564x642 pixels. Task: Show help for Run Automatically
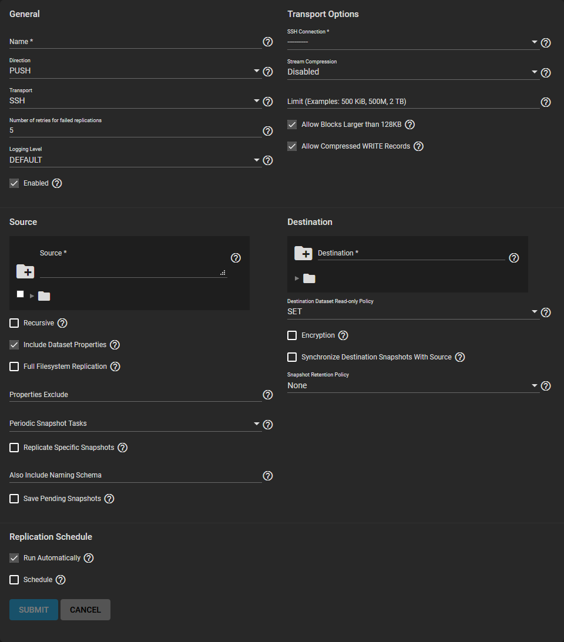tap(89, 558)
